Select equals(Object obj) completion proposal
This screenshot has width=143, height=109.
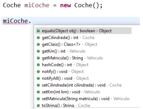pyautogui.click(x=84, y=31)
